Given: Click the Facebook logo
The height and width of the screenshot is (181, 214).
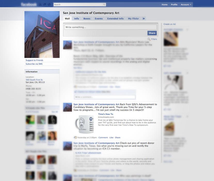Looking at the screenshot, I should pyautogui.click(x=29, y=5).
